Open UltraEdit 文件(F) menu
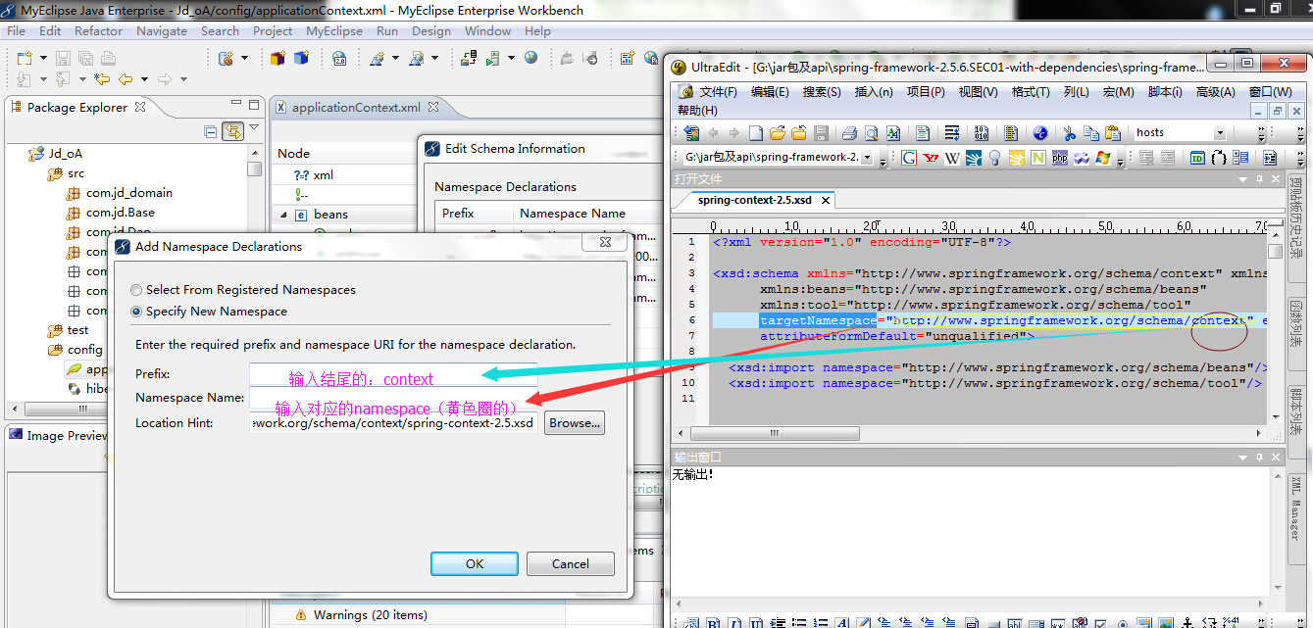The width and height of the screenshot is (1313, 628). (x=718, y=92)
